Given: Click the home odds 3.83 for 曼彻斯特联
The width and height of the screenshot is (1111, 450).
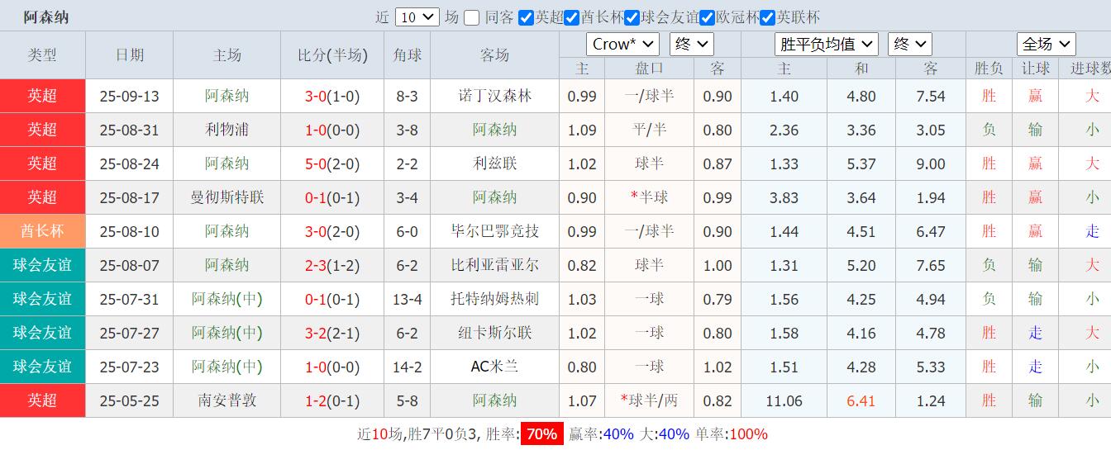Looking at the screenshot, I should click(784, 198).
